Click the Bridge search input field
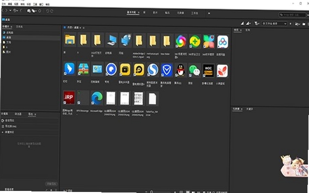Viewport: 309px width, 193px height. click(x=293, y=15)
